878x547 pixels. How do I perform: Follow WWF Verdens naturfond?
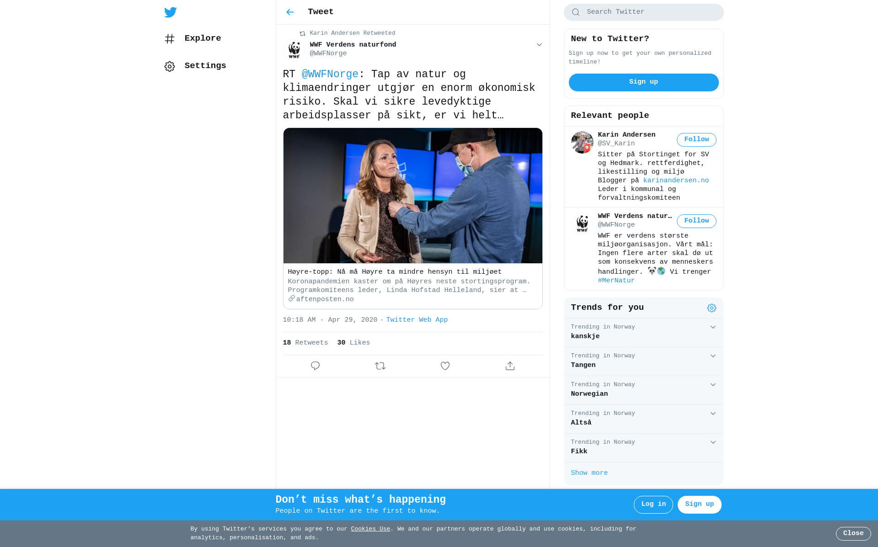(x=696, y=221)
